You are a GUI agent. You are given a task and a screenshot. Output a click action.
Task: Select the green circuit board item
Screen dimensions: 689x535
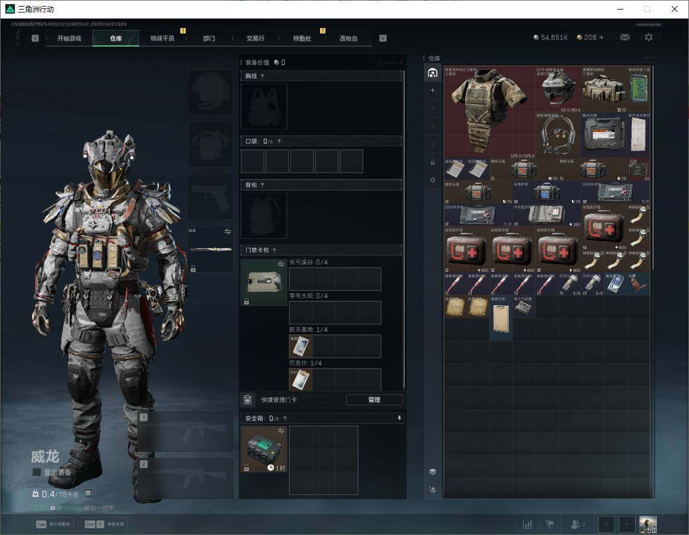click(638, 89)
